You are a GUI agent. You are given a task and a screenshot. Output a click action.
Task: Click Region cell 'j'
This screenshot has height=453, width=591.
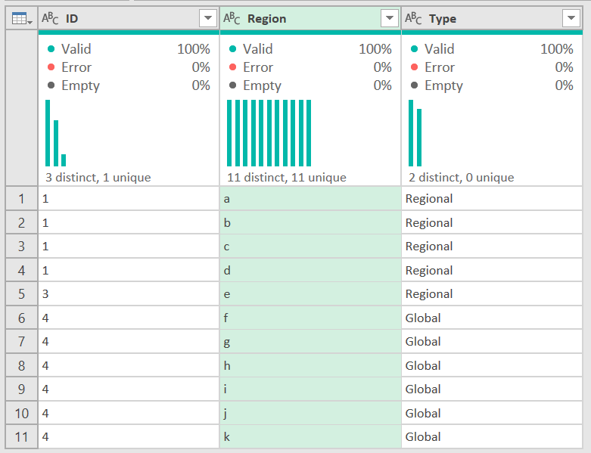pos(310,413)
